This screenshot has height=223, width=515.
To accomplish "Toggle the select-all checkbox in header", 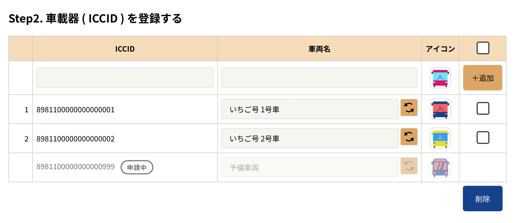I will click(x=483, y=48).
